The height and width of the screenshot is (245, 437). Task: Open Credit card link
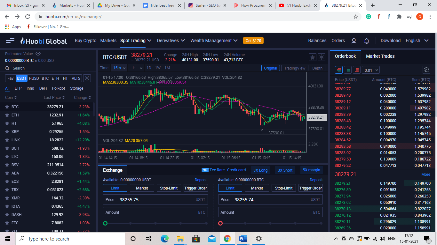click(236, 170)
